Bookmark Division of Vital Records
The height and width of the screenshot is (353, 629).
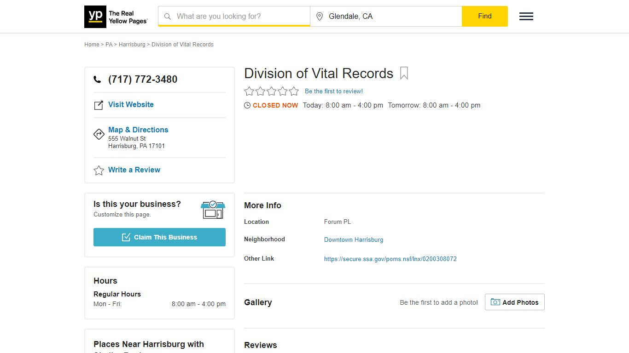click(x=404, y=74)
